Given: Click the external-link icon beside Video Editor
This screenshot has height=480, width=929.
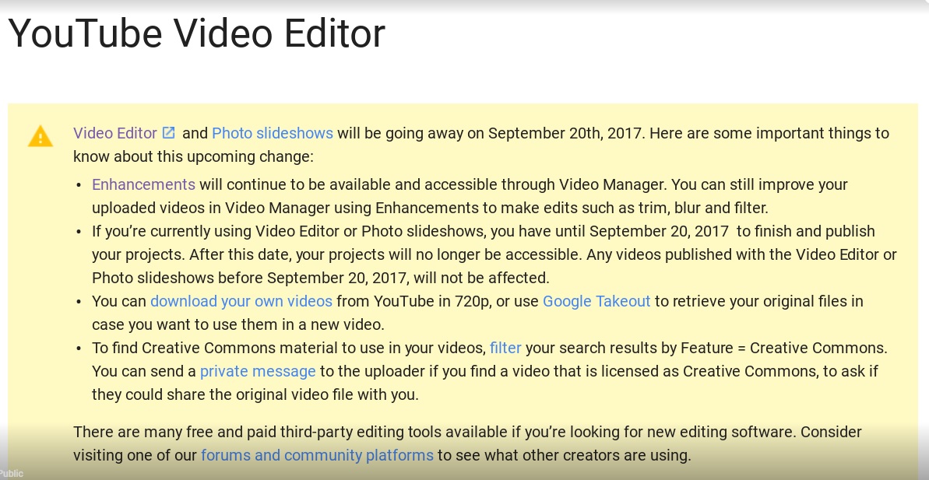Looking at the screenshot, I should pyautogui.click(x=169, y=132).
